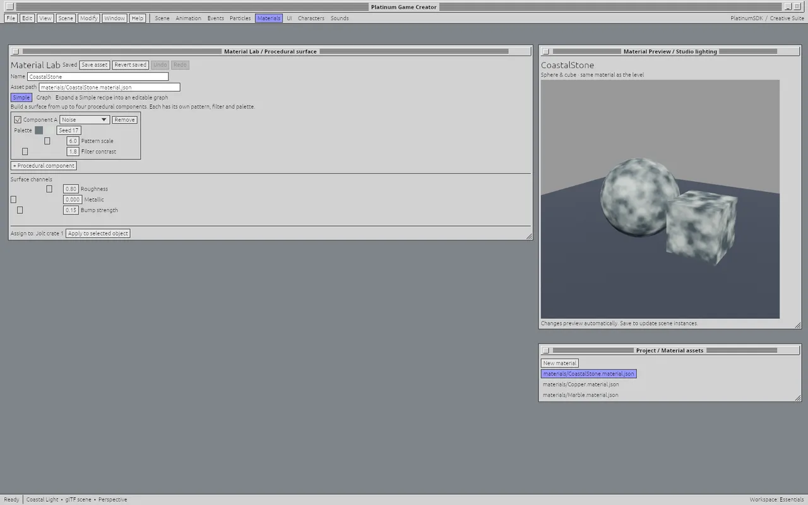
Task: Open the UI tab
Action: (x=289, y=18)
